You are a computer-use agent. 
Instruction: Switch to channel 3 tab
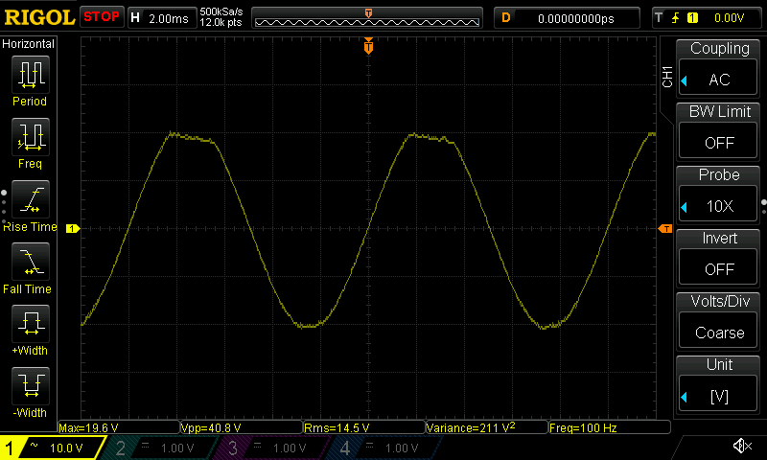[270, 448]
